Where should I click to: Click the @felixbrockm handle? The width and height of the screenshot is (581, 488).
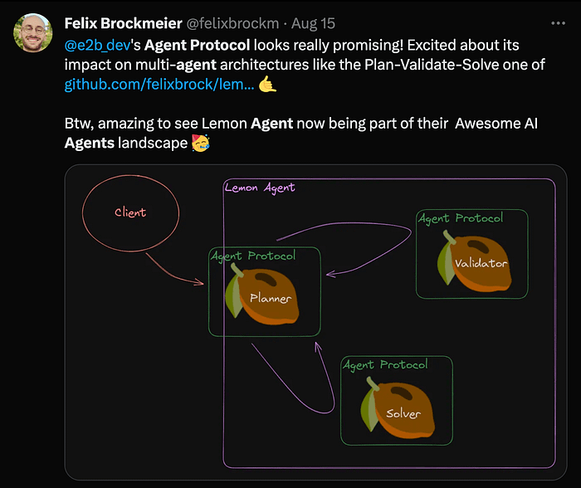point(232,23)
